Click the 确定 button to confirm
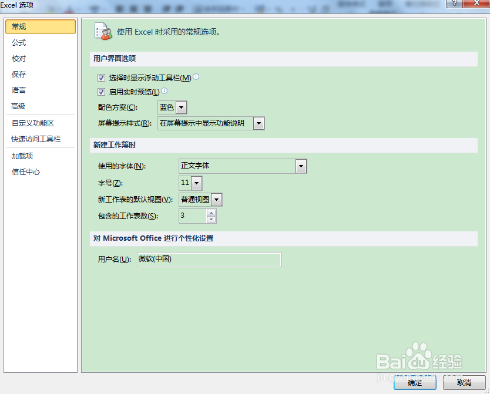490x394 pixels. pyautogui.click(x=415, y=382)
